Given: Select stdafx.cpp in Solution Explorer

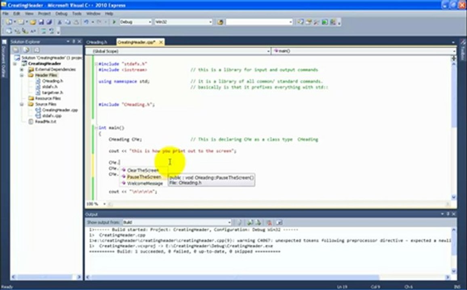Looking at the screenshot, I should click(52, 116).
